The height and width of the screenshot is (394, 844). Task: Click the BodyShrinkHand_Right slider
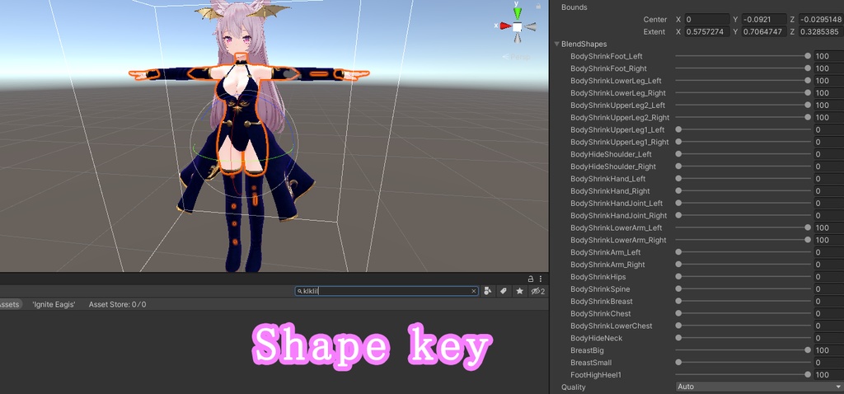coord(743,191)
